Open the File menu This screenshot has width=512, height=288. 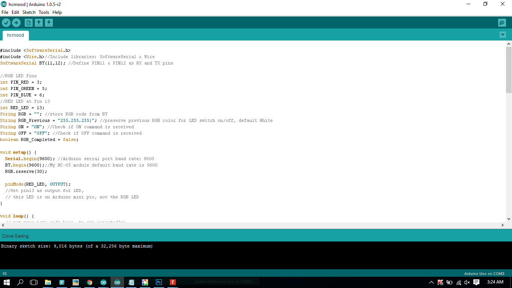(x=5, y=12)
